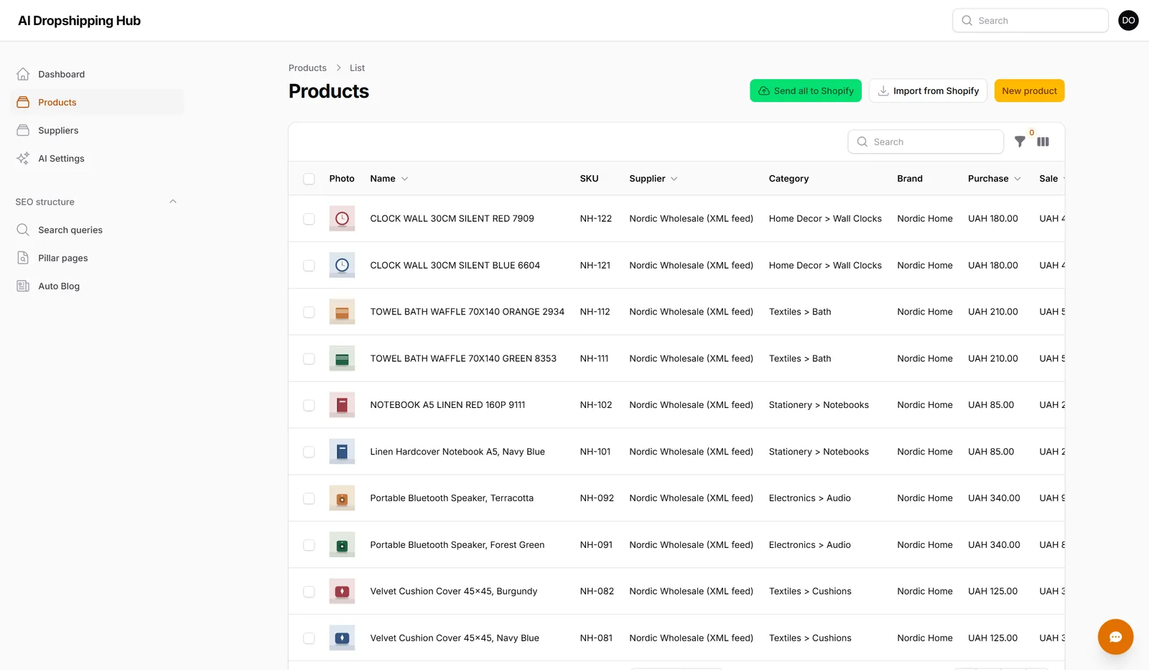Viewport: 1149px width, 670px height.
Task: Create a New product
Action: (x=1029, y=90)
